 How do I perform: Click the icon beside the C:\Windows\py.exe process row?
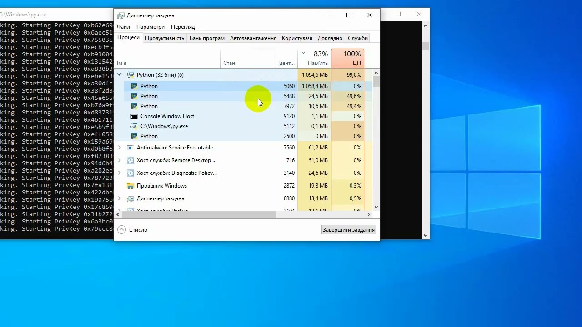coord(134,126)
